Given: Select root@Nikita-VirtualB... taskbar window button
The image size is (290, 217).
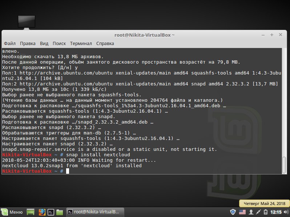Looking at the screenshot, I should point(95,212).
